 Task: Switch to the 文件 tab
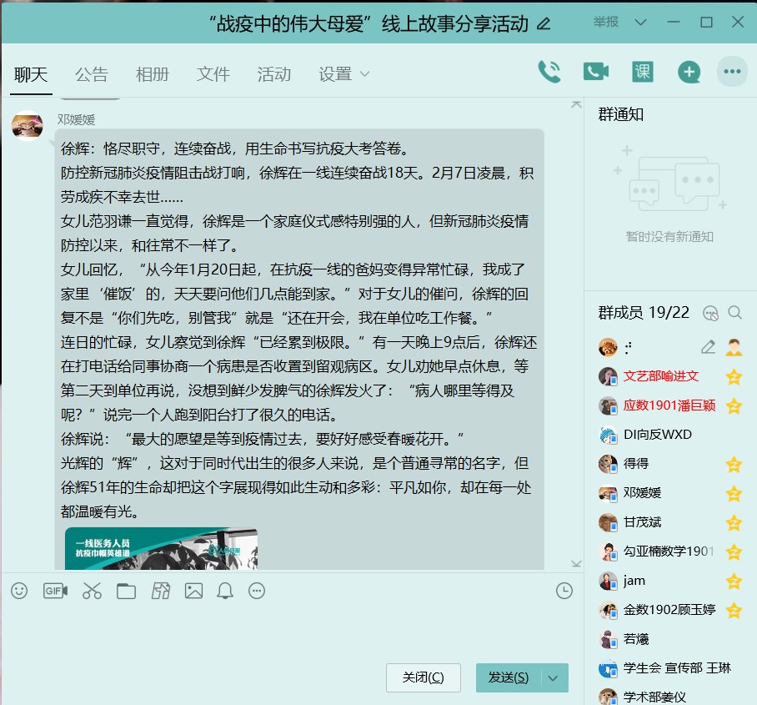213,74
